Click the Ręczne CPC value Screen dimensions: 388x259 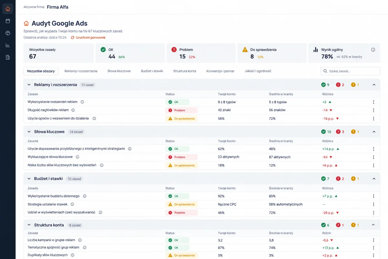pyautogui.click(x=226, y=204)
